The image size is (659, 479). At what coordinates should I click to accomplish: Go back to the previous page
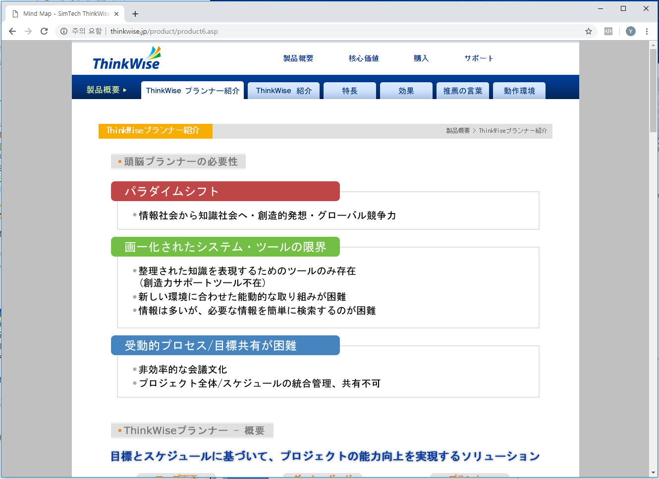tap(12, 31)
